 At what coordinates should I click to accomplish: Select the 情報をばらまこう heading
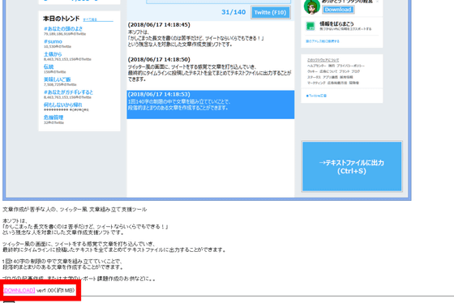pyautogui.click(x=336, y=23)
